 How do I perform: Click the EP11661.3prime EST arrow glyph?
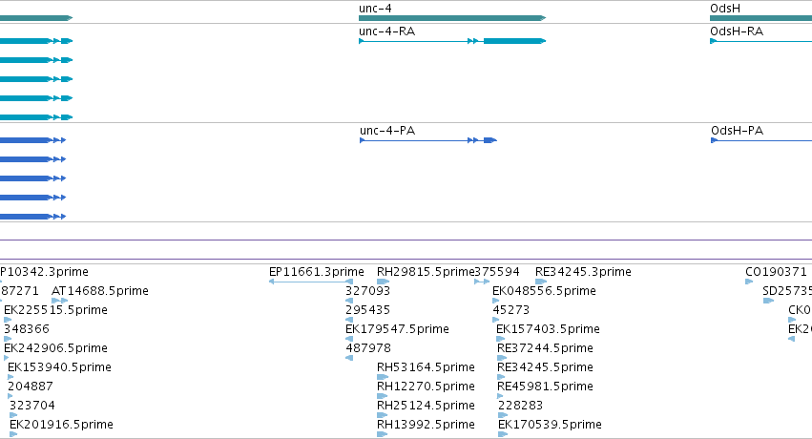coord(311,282)
